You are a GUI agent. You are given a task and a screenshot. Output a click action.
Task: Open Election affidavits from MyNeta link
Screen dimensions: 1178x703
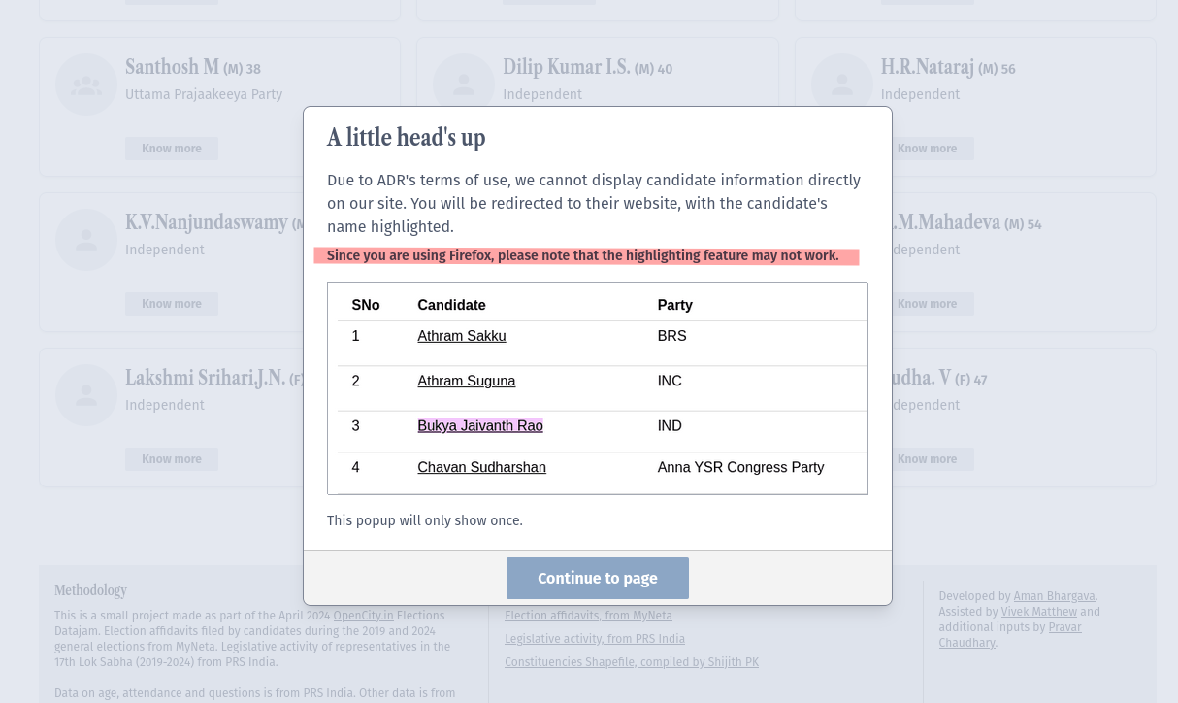[588, 616]
